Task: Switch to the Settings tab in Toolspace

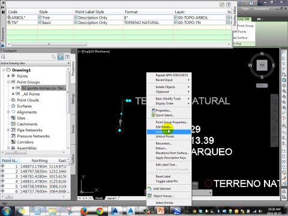Action: pyautogui.click(x=73, y=99)
